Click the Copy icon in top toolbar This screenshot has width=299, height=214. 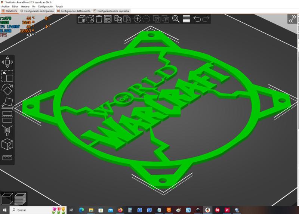[x=118, y=19]
